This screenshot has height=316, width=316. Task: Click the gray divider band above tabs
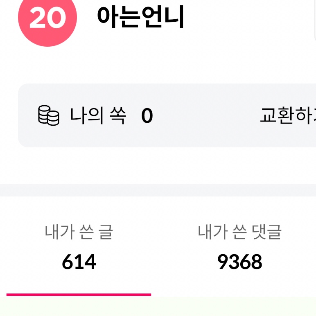tap(158, 190)
